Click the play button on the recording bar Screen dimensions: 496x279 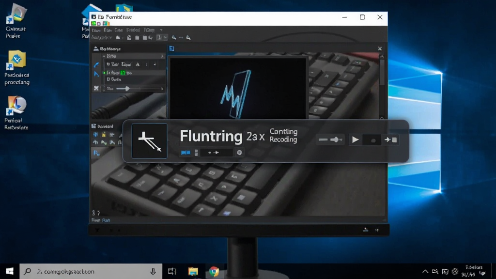point(355,139)
